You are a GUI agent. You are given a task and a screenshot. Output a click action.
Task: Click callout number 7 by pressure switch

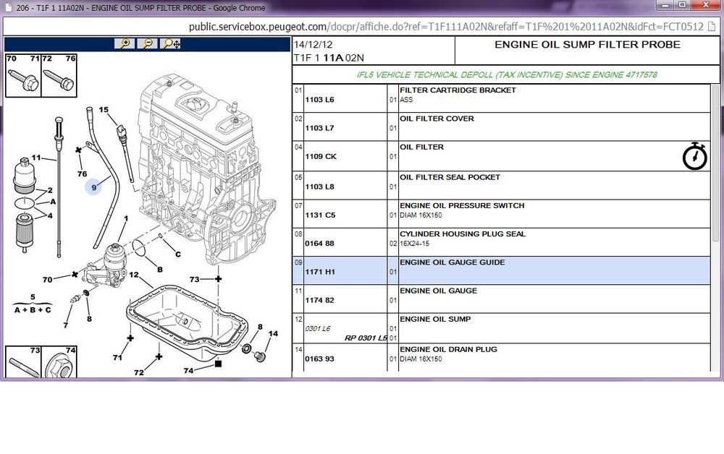66,325
